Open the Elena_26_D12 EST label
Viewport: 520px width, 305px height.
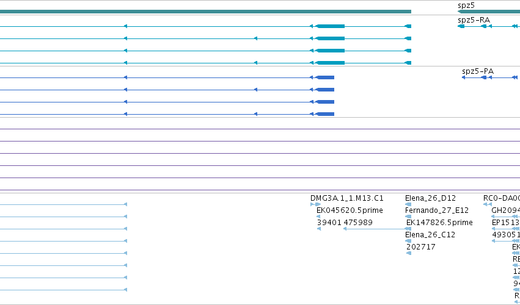click(430, 198)
